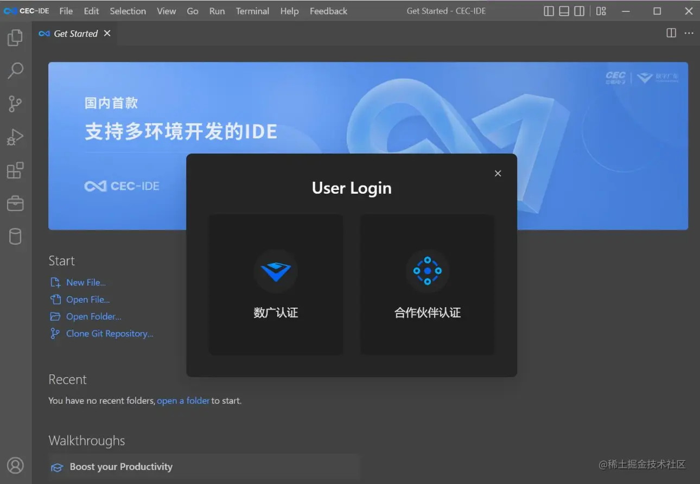Choose 数广认证 login option
Image resolution: width=700 pixels, height=484 pixels.
pyautogui.click(x=276, y=284)
